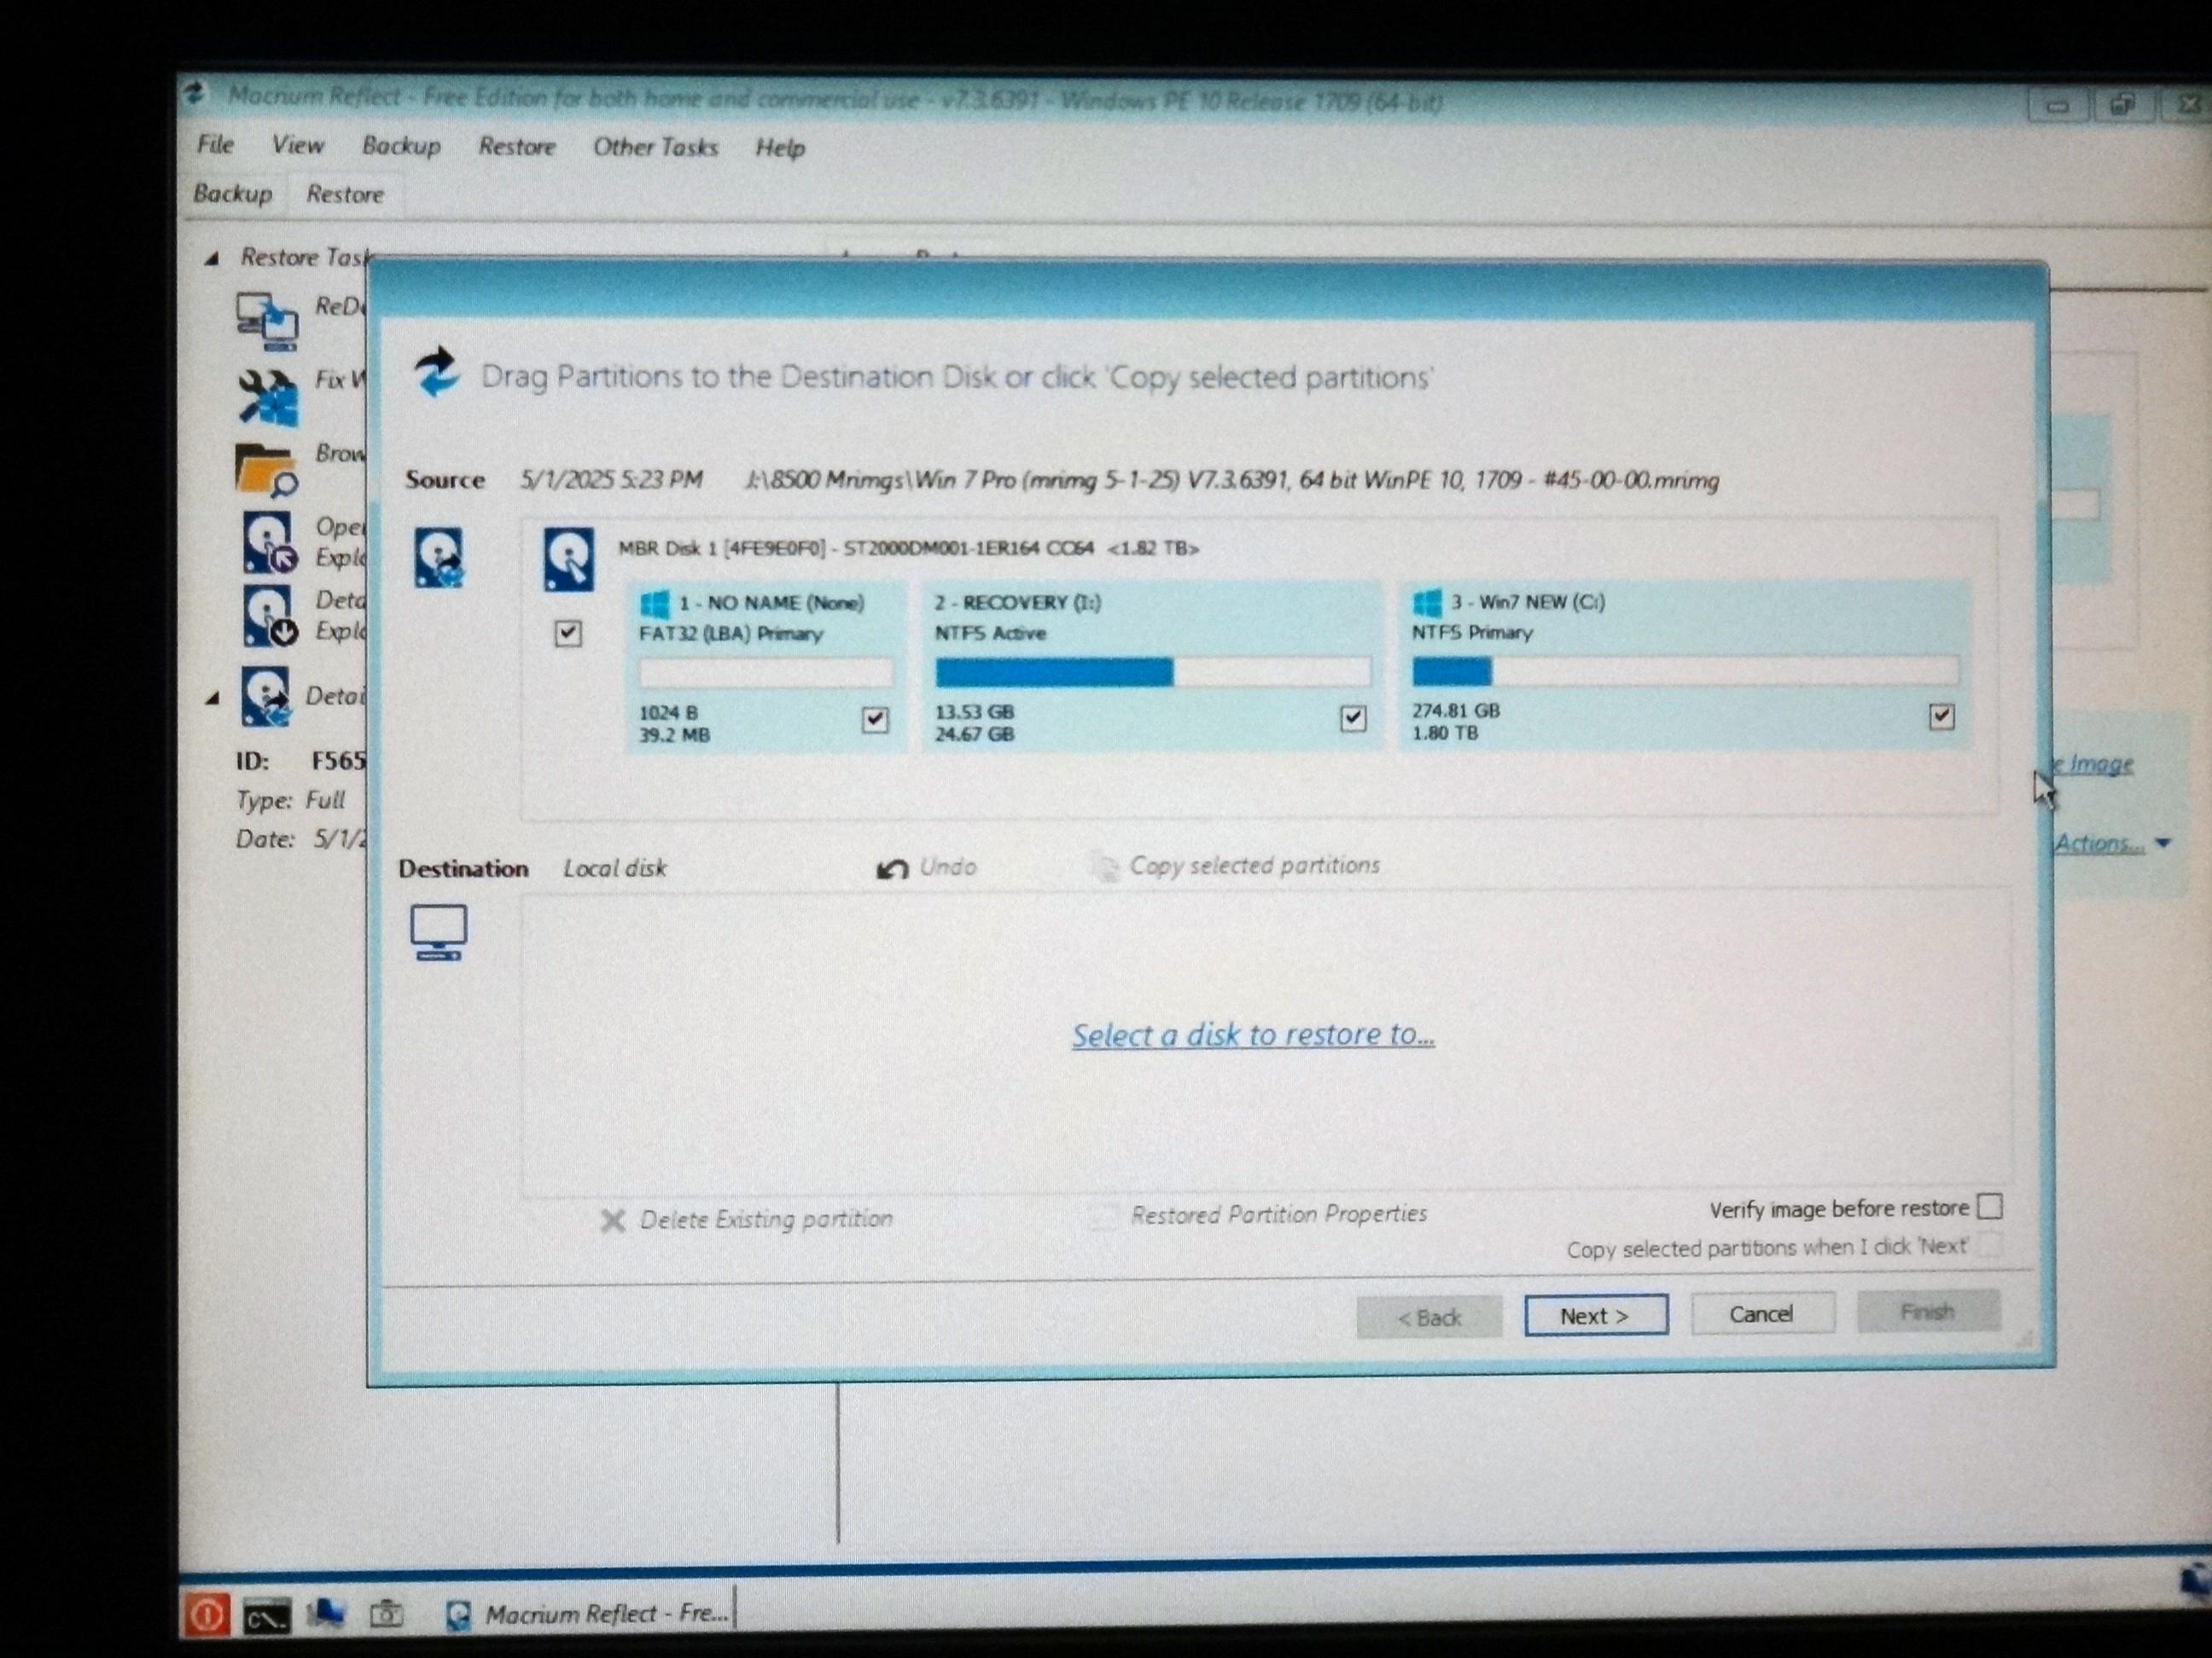The height and width of the screenshot is (1658, 2212).
Task: Click the Detach image from Explorer icon
Action: [x=269, y=616]
